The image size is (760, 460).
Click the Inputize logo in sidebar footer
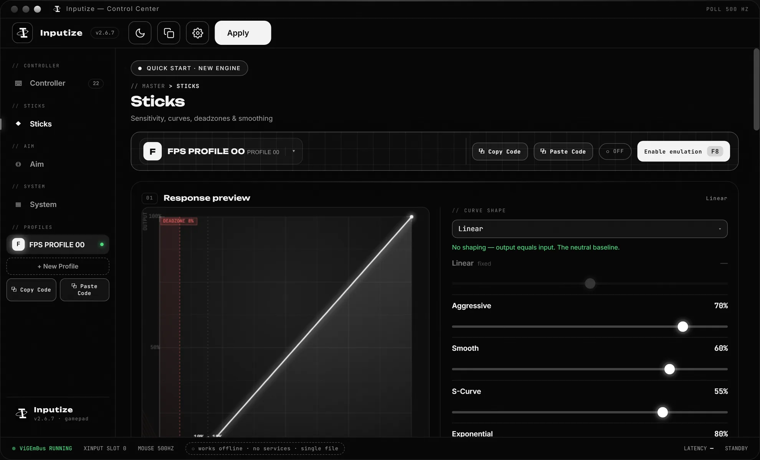click(21, 413)
